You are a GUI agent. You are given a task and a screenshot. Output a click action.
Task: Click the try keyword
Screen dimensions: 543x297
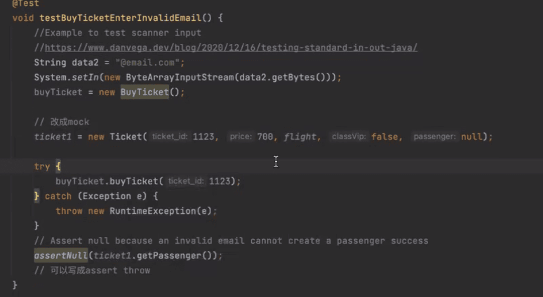[42, 167]
